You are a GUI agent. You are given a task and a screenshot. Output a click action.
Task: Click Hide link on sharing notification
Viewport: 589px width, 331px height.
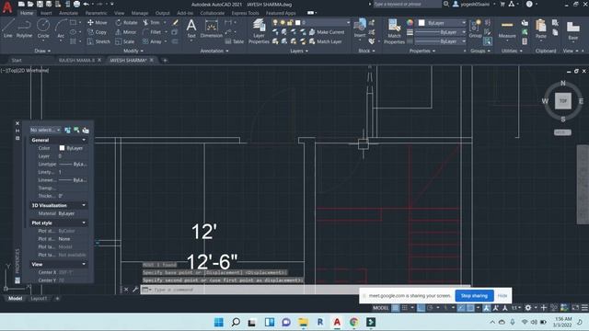point(502,296)
